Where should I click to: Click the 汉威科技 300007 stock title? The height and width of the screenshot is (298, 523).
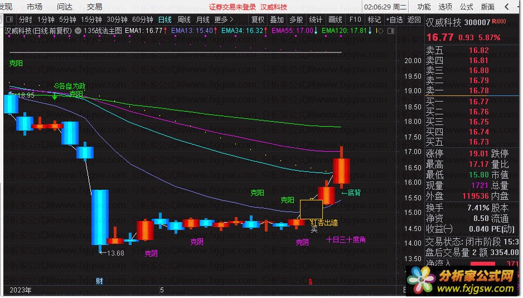click(458, 22)
